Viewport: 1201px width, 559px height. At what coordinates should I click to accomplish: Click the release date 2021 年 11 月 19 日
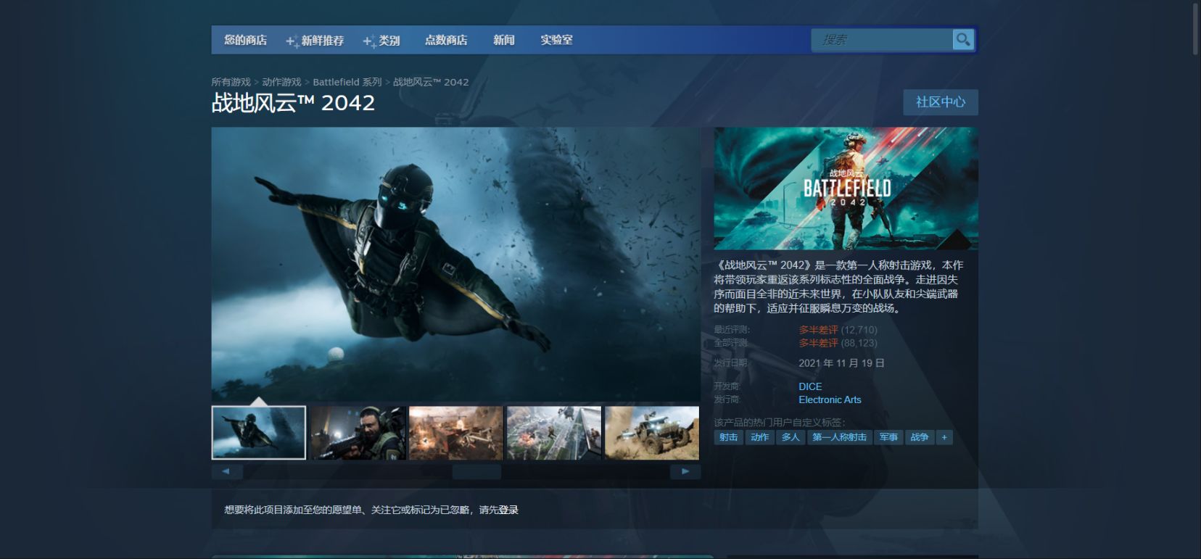coord(841,363)
